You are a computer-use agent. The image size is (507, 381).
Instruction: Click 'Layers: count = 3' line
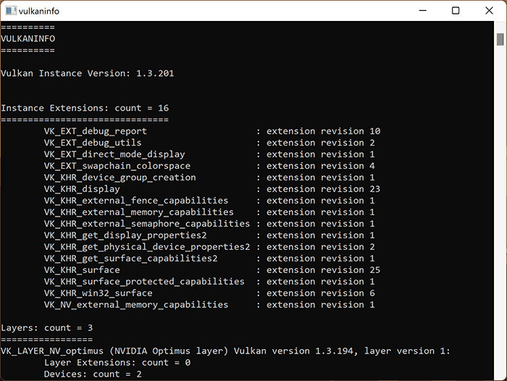tap(47, 328)
